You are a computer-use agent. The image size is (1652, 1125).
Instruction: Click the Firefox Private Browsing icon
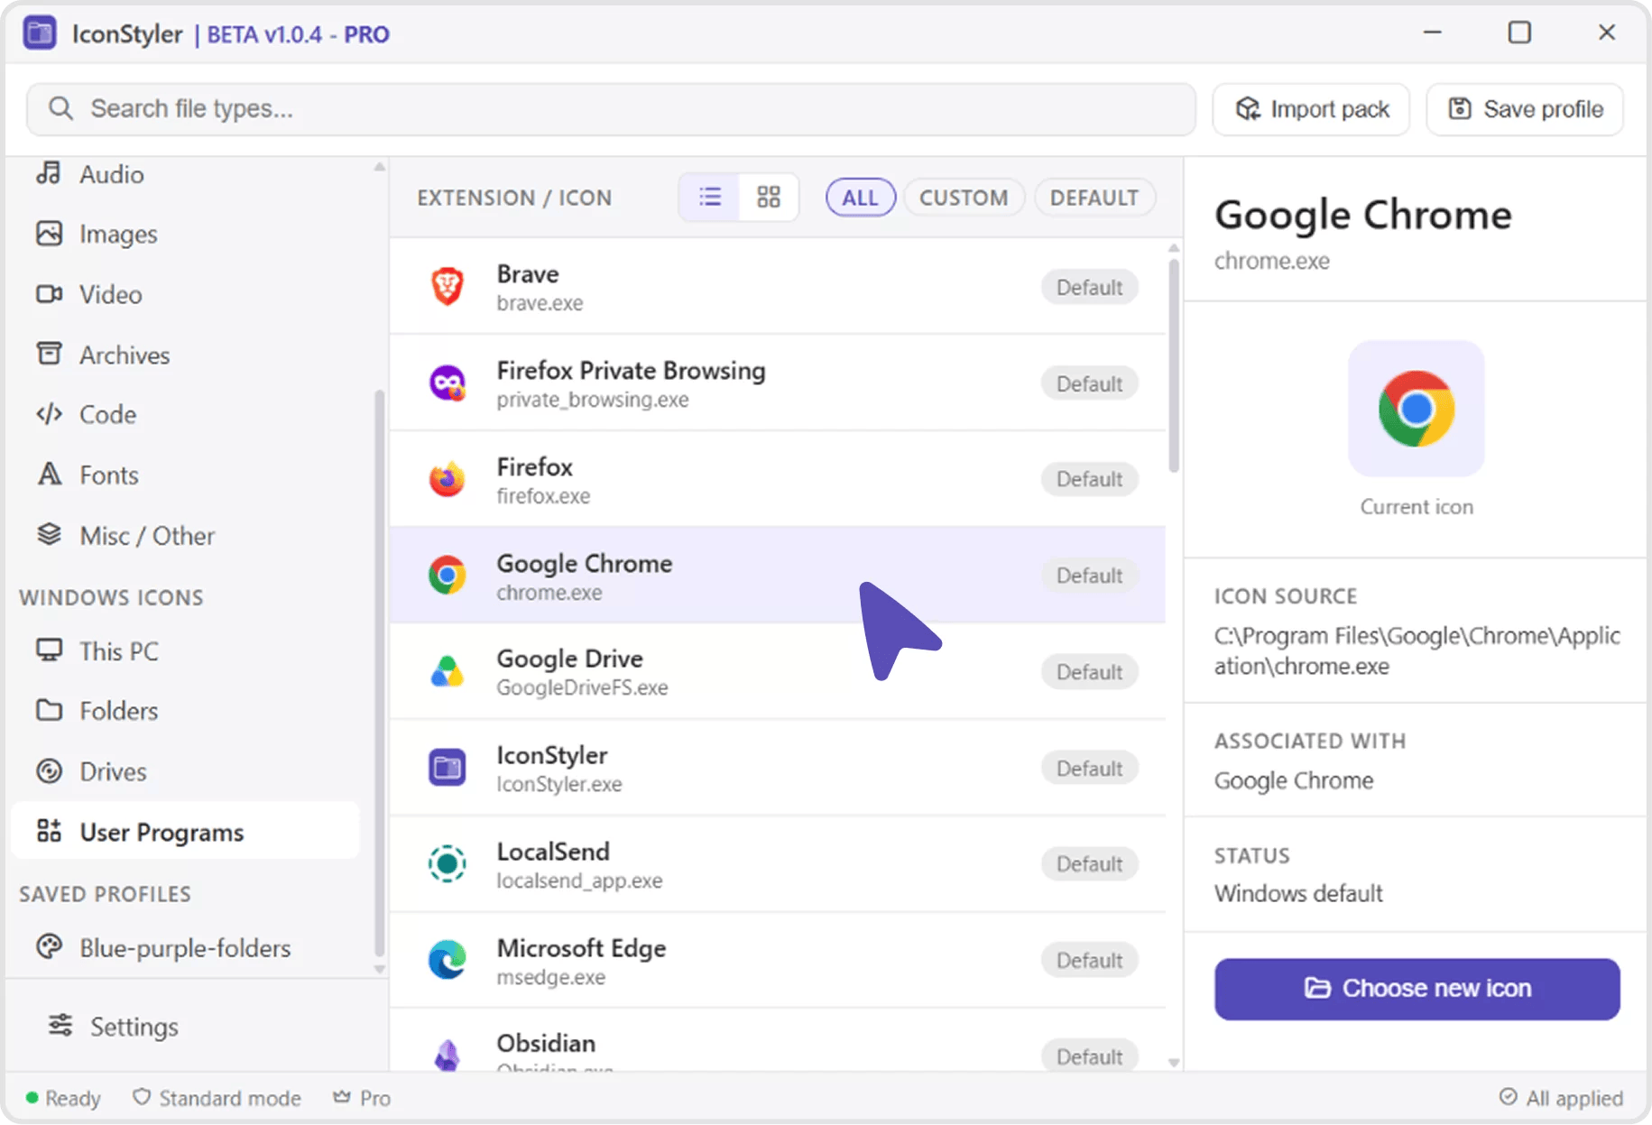coord(447,383)
